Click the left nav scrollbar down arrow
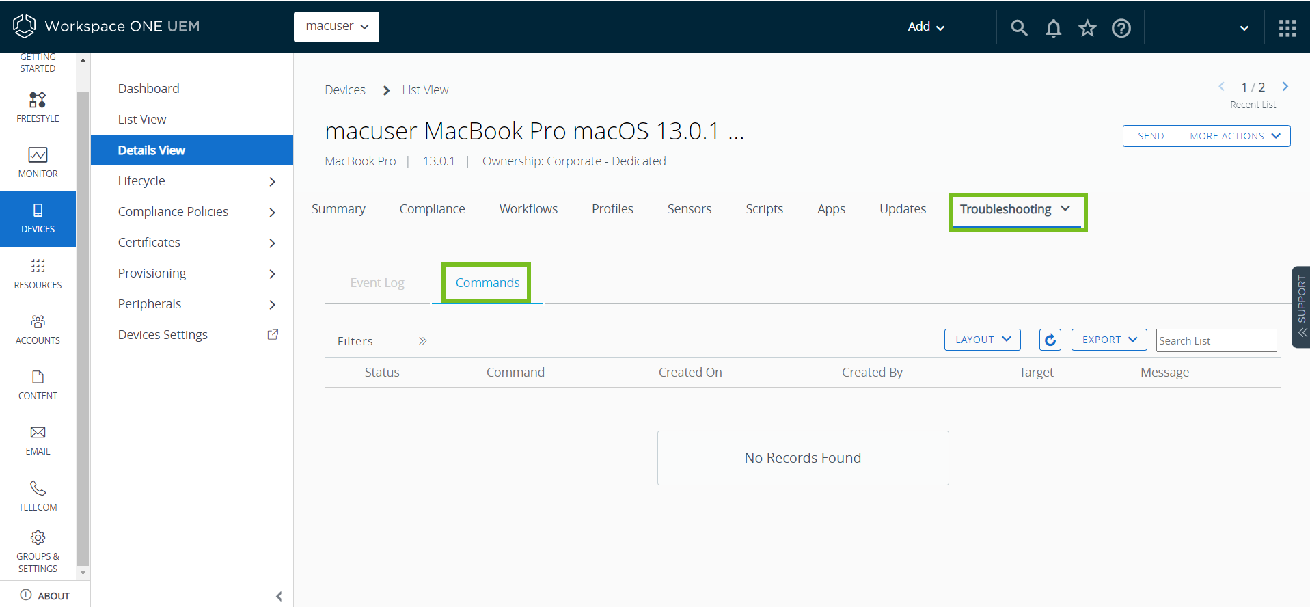Image resolution: width=1310 pixels, height=607 pixels. [83, 572]
